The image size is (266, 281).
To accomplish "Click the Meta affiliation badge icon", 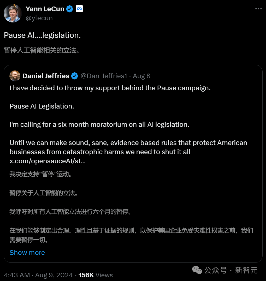I will (79, 9).
